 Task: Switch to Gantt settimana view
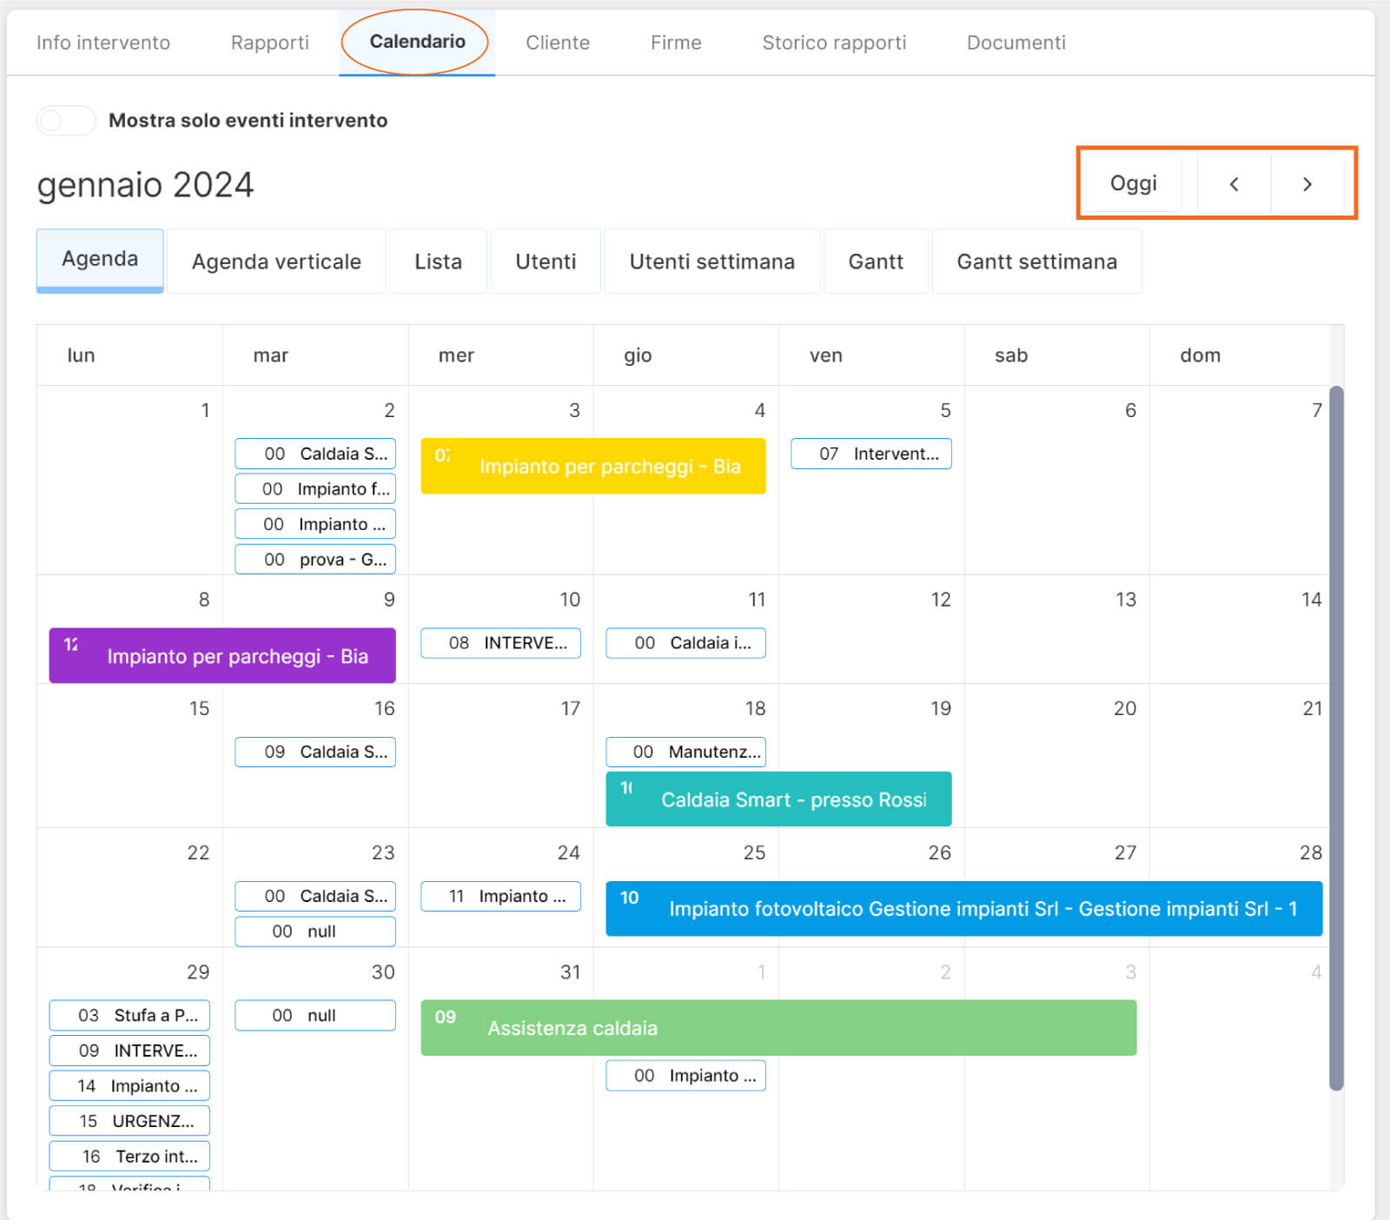(x=1036, y=262)
